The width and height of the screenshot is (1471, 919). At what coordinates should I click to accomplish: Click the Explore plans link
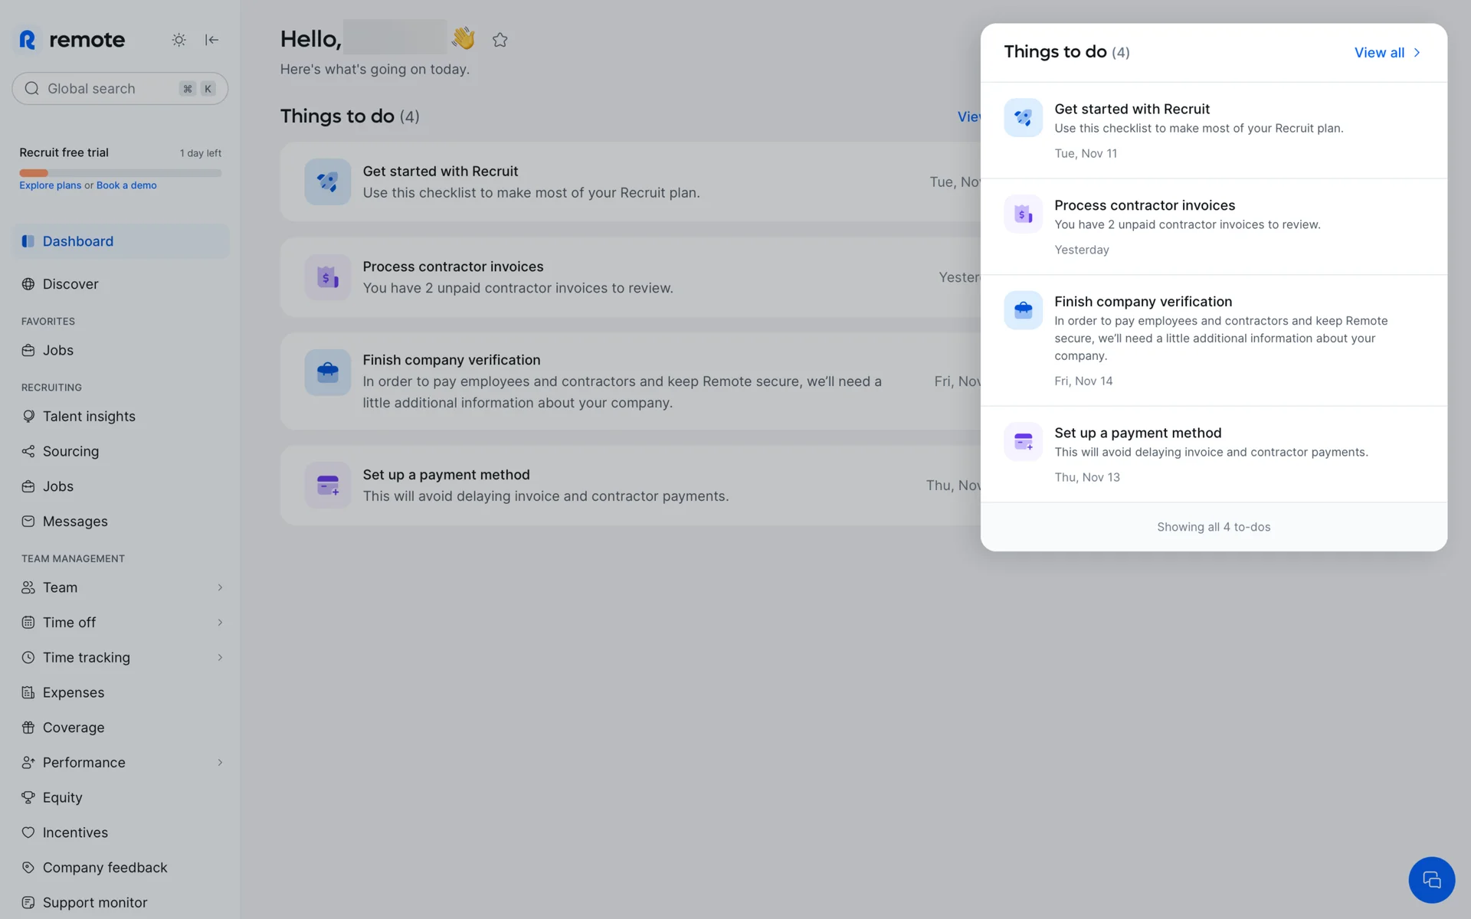coord(50,185)
